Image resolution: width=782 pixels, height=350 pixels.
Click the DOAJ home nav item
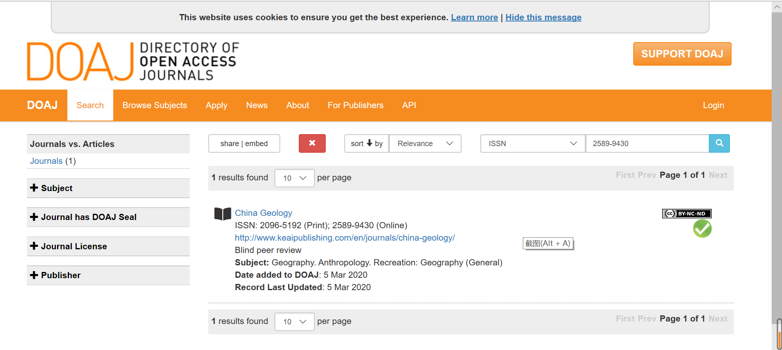(x=42, y=105)
